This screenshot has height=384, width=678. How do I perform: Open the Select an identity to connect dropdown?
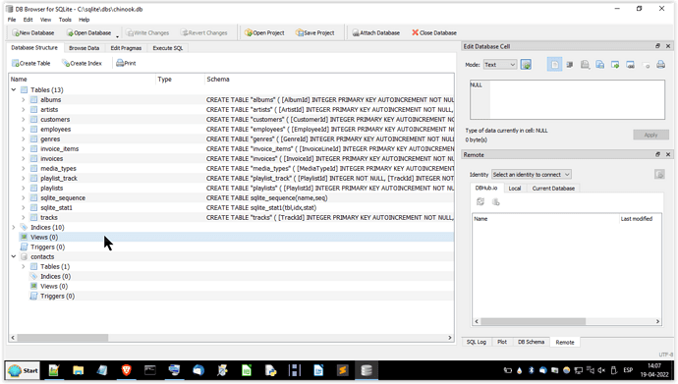point(532,175)
